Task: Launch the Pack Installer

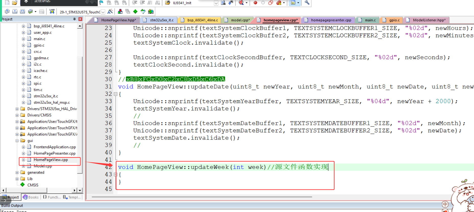Action: (x=151, y=11)
